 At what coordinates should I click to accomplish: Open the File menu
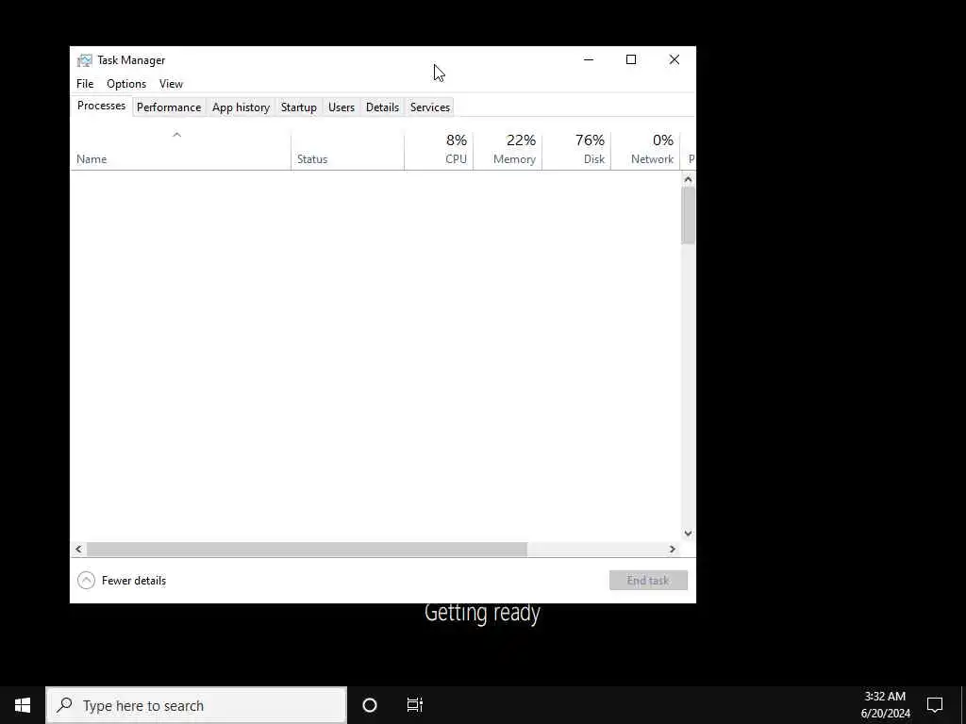click(x=85, y=84)
